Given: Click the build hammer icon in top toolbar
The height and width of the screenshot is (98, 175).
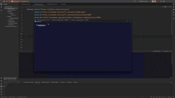Looking at the screenshot, I should [135, 1].
